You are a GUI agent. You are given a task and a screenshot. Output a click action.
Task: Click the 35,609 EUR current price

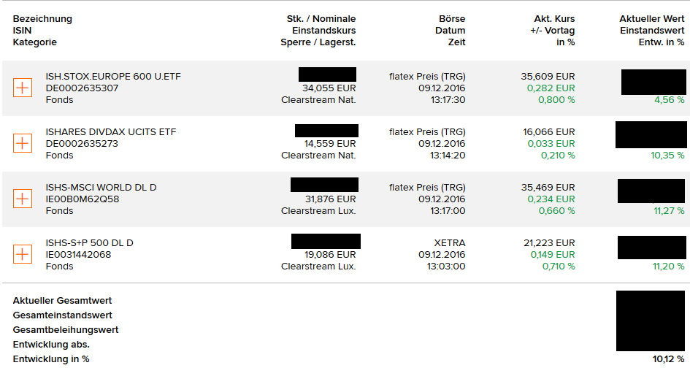point(548,77)
